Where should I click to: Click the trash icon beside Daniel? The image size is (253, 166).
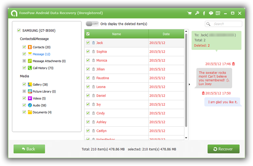pyautogui.click(x=93, y=95)
